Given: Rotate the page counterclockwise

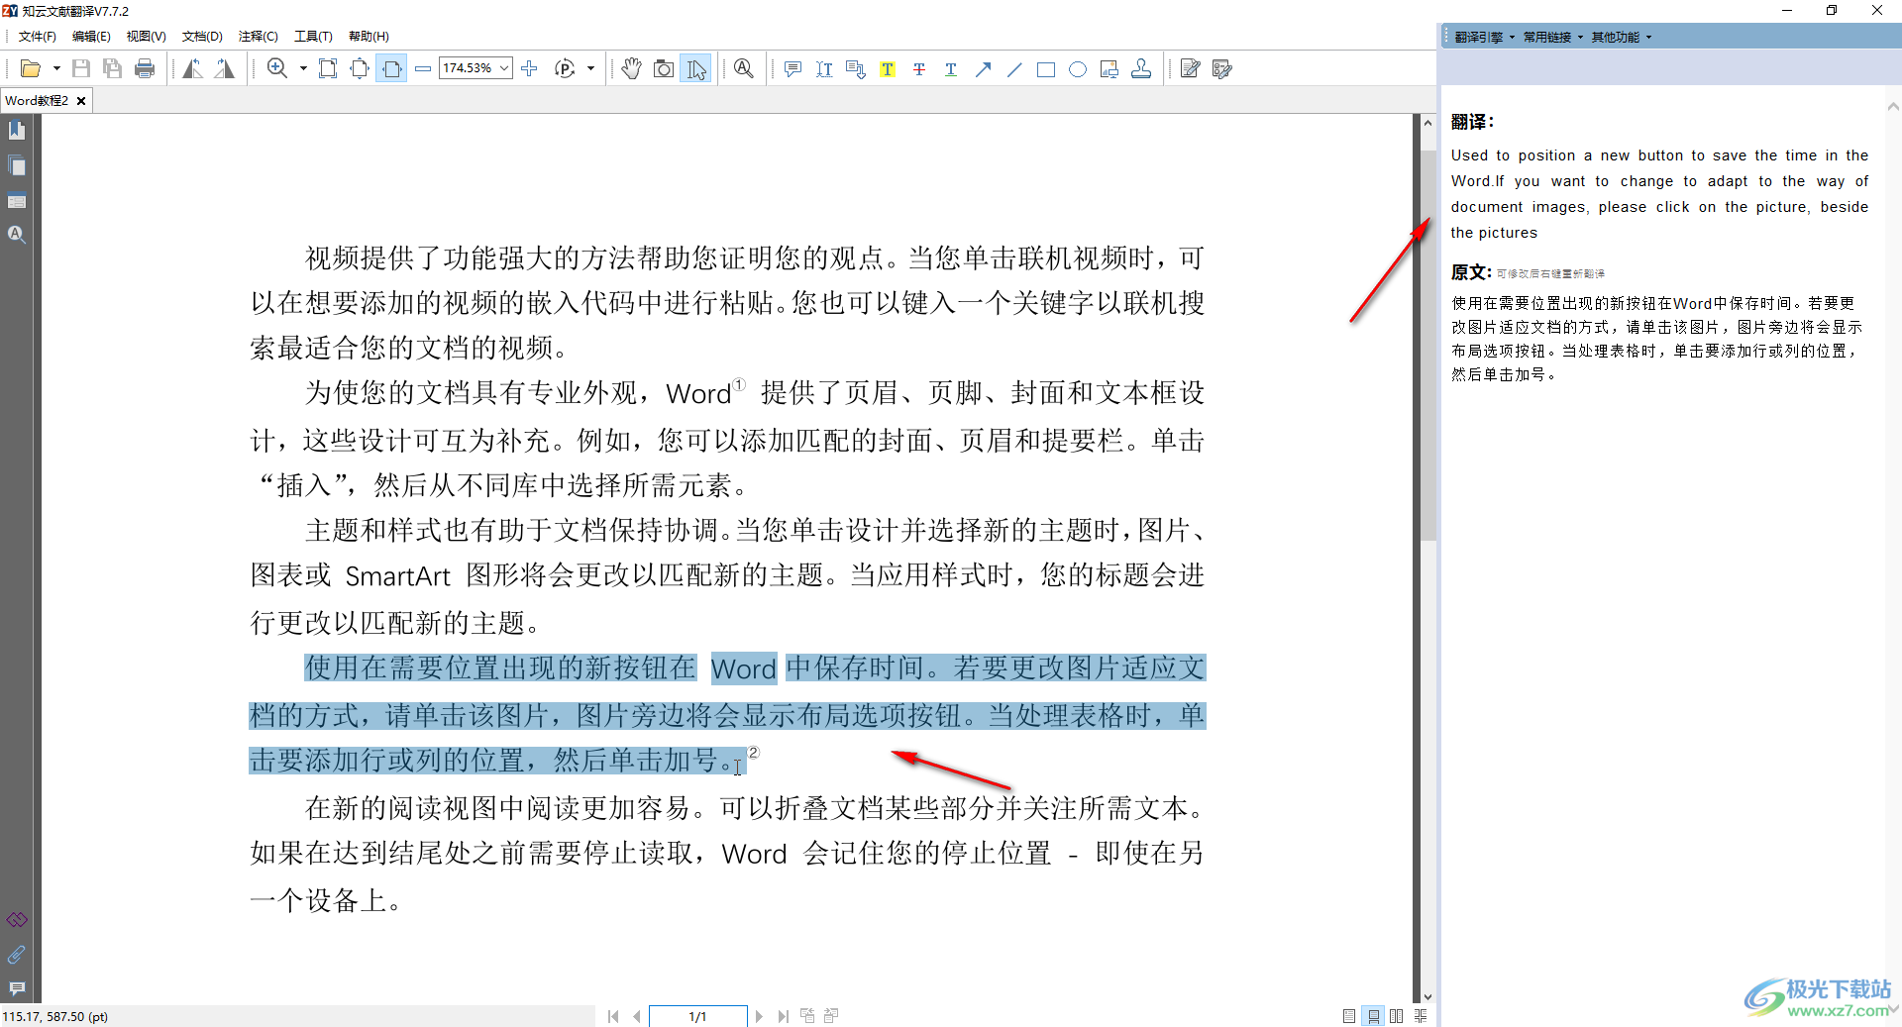Looking at the screenshot, I should click(x=193, y=68).
